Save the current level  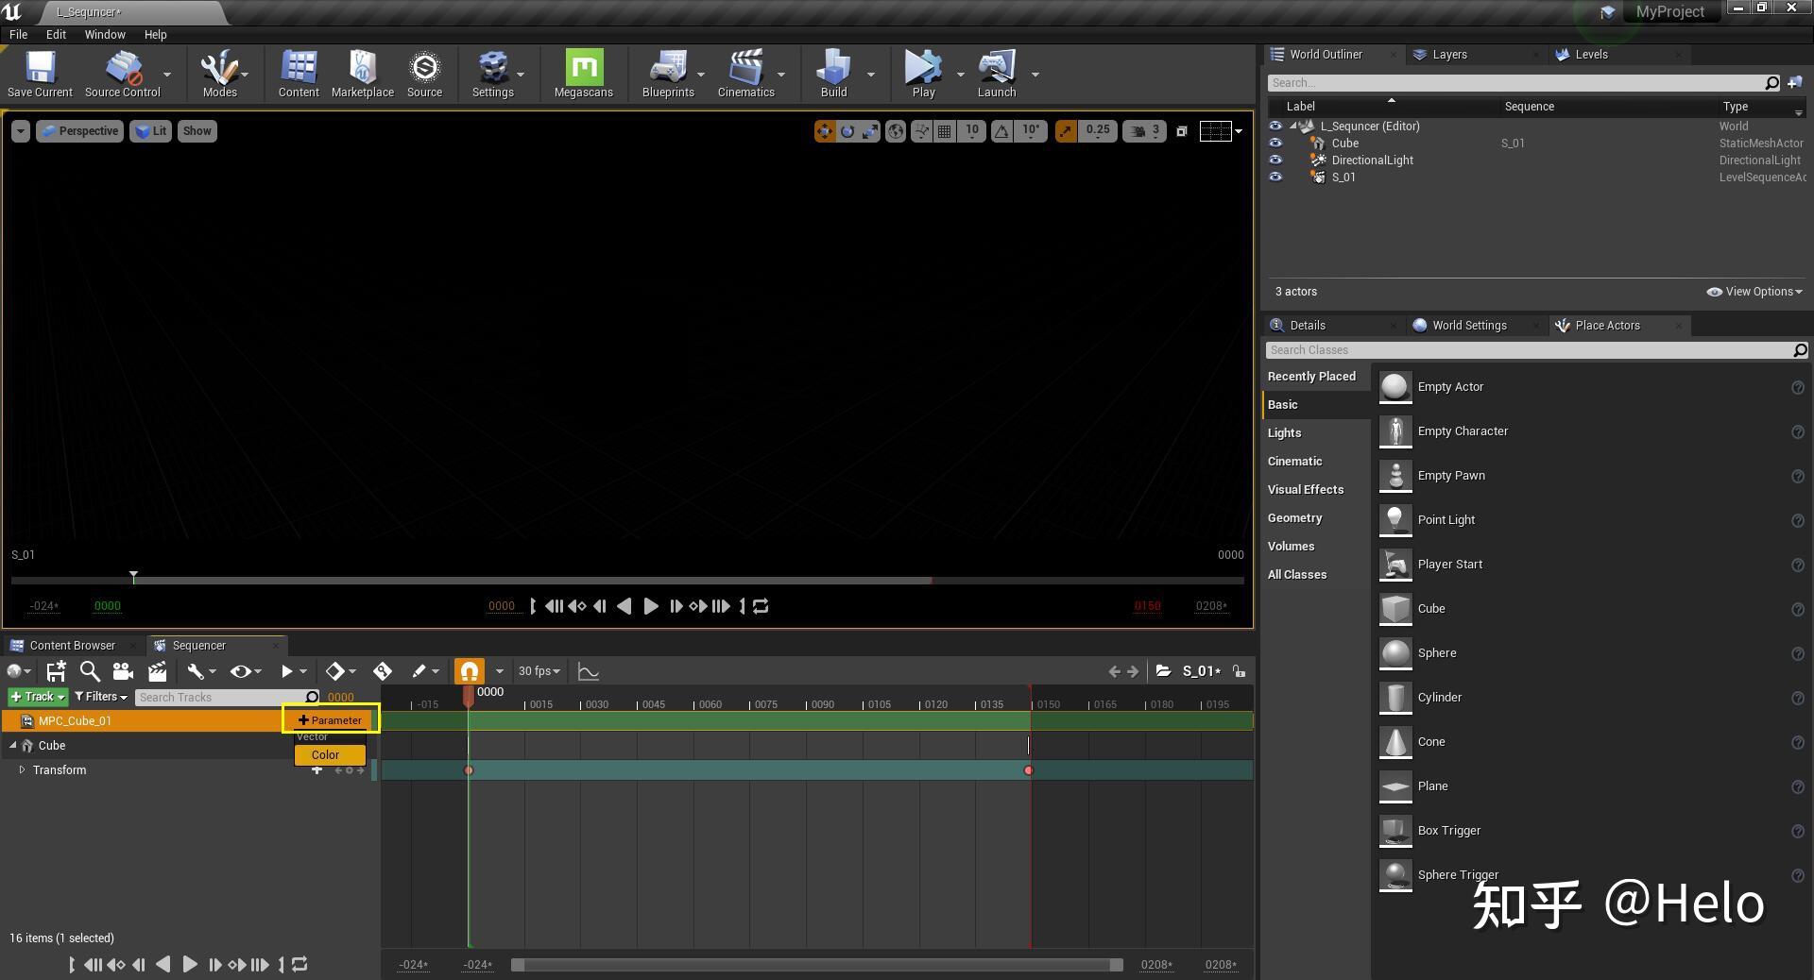click(x=39, y=74)
